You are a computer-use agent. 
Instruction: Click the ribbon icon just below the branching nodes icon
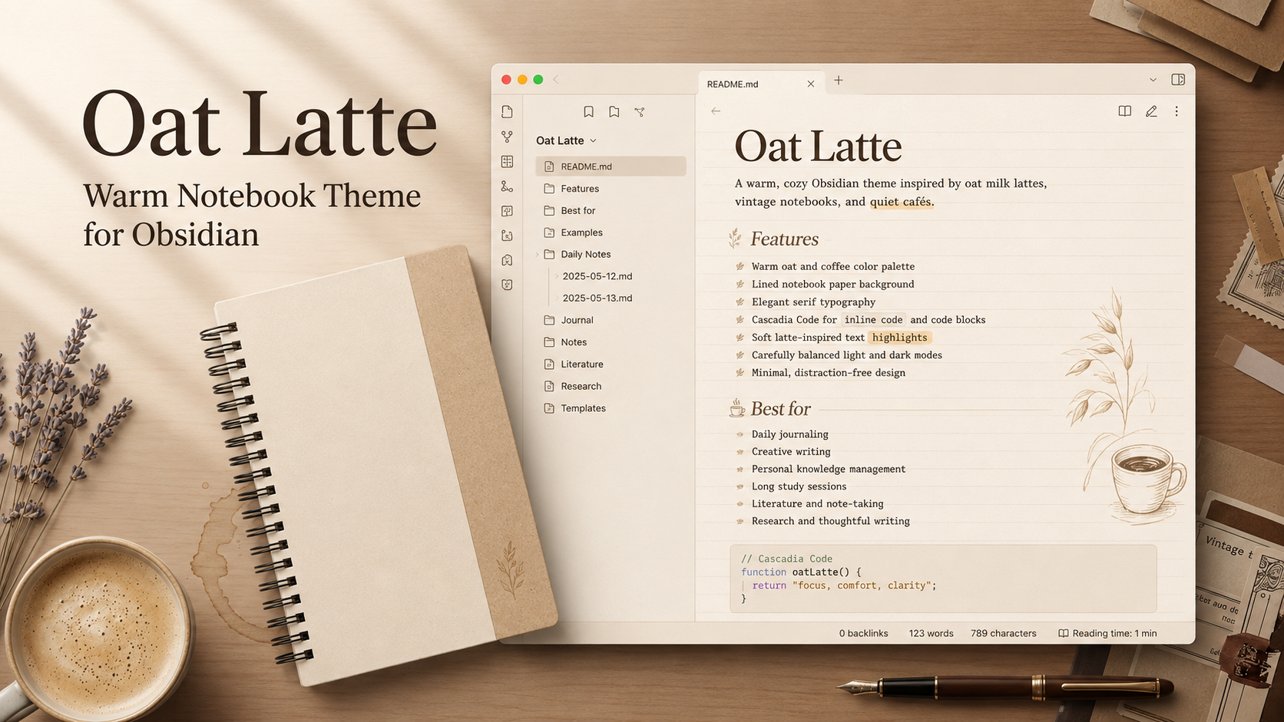(507, 211)
